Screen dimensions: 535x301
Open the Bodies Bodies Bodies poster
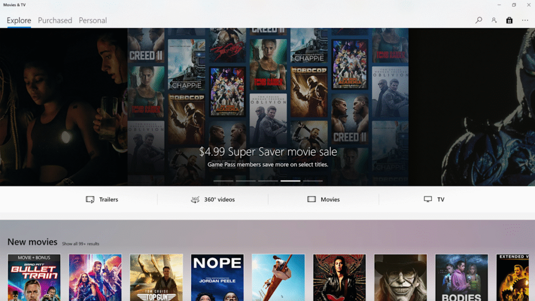tap(461, 277)
